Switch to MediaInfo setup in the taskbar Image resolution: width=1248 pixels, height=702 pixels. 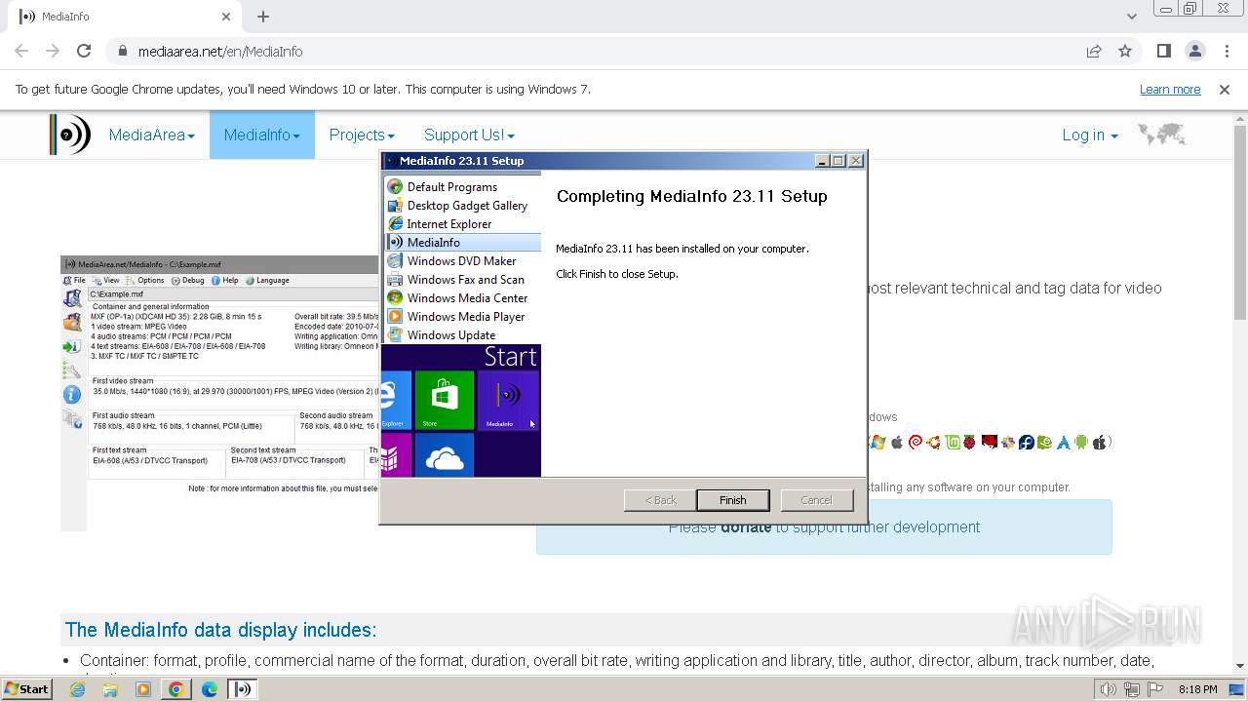pos(242,689)
